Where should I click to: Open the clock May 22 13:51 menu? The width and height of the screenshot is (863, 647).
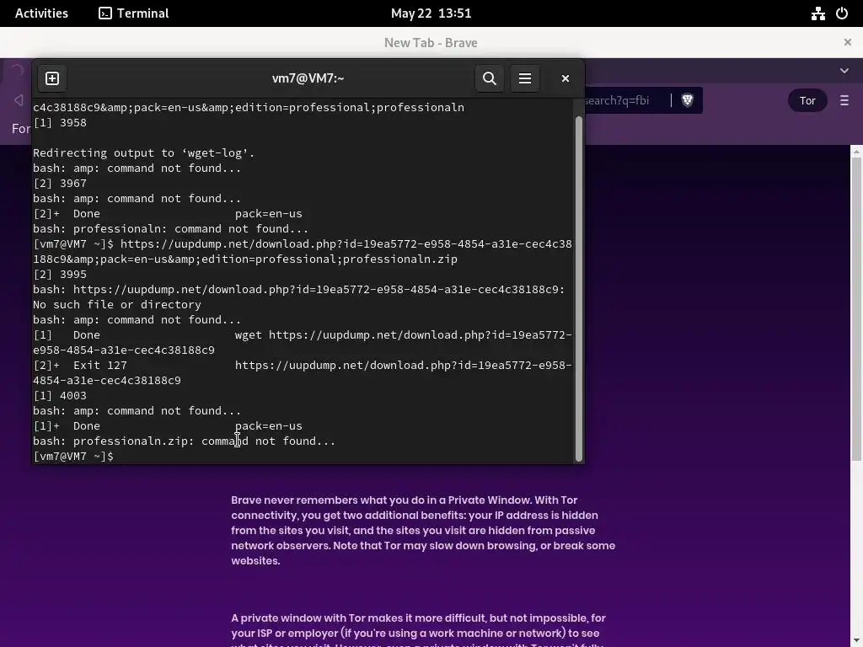(431, 13)
